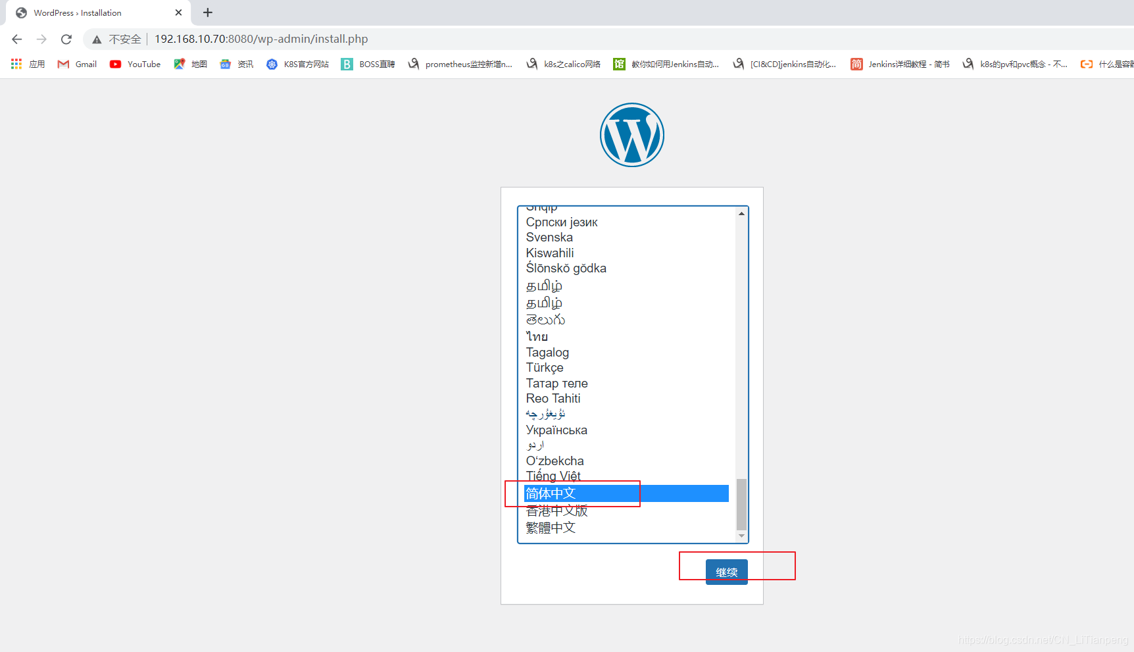This screenshot has height=652, width=1134.
Task: Open the YouTube bookmark
Action: point(136,64)
